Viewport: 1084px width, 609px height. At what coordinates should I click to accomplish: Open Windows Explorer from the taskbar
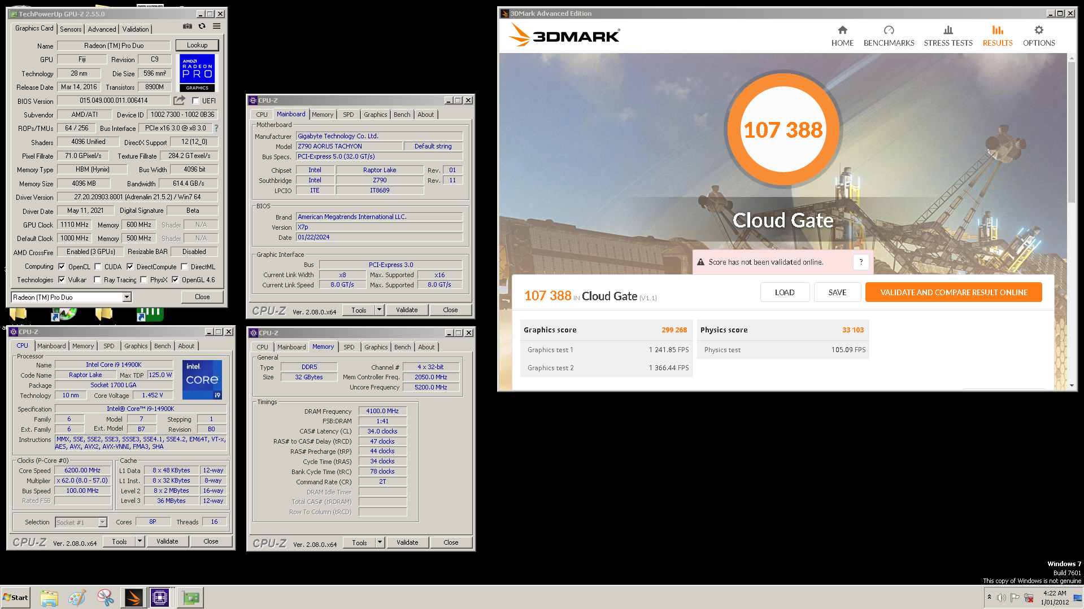point(49,597)
